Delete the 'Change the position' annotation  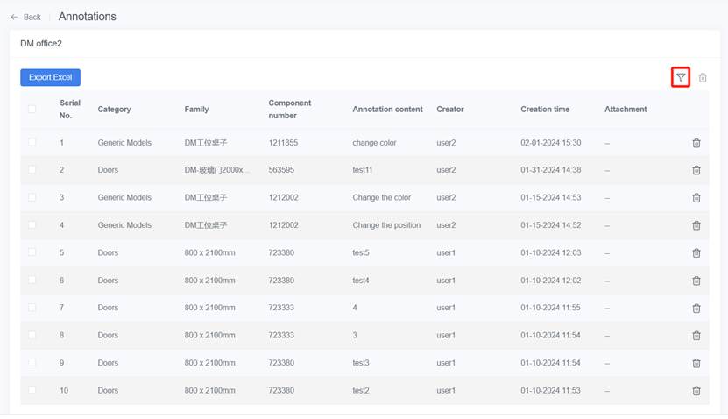click(x=696, y=225)
